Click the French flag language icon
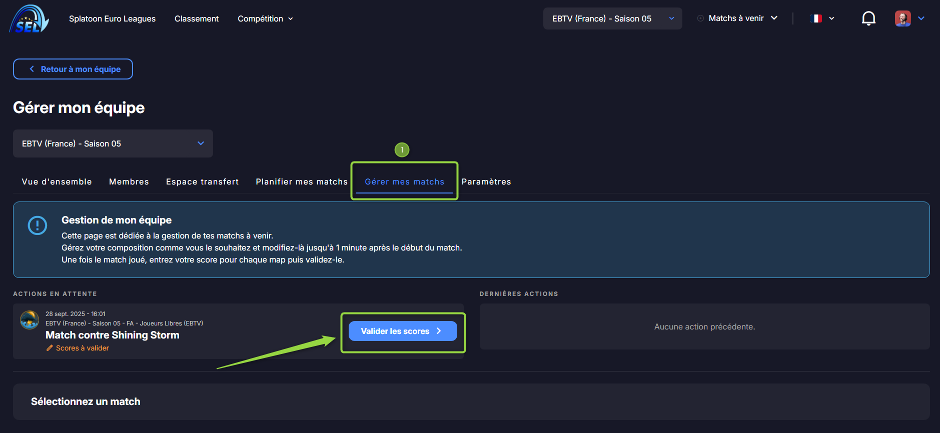This screenshot has height=433, width=940. 816,18
